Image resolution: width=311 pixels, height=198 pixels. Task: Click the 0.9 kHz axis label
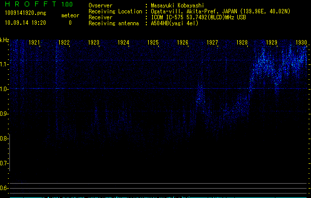tap(4, 114)
